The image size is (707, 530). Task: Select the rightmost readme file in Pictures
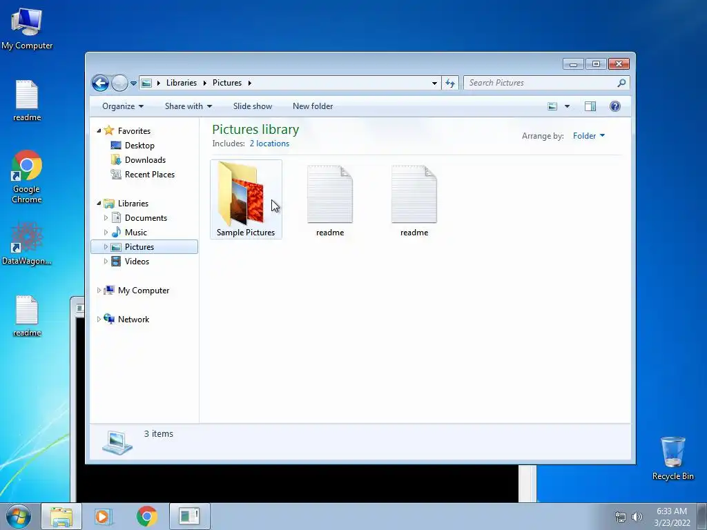(x=414, y=201)
